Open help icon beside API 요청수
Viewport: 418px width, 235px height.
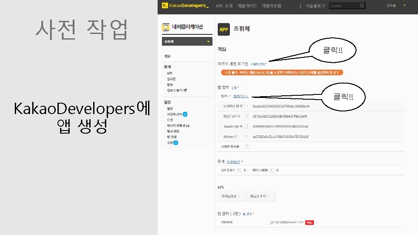pyautogui.click(x=239, y=170)
